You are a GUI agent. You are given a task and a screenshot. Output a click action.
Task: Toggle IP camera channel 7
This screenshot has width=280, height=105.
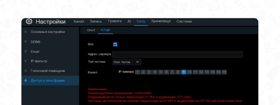172,72
